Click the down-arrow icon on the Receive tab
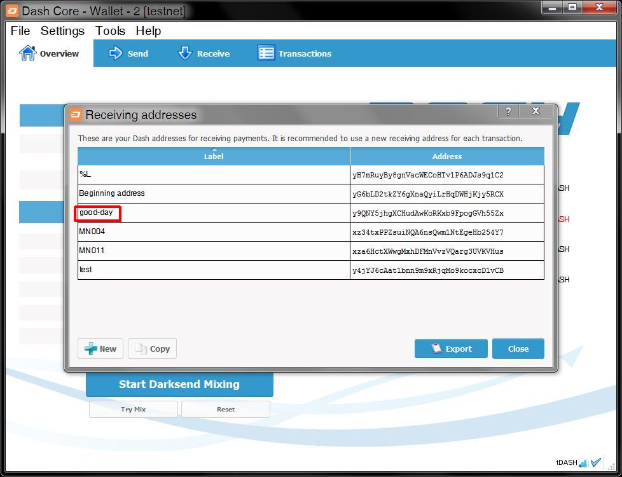Image resolution: width=622 pixels, height=477 pixels. pyautogui.click(x=185, y=53)
